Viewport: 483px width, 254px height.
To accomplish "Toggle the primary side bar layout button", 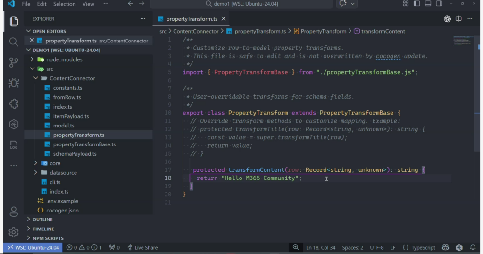I will 416,4.
